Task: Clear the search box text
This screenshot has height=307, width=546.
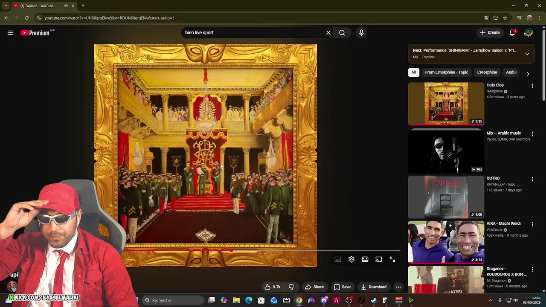Action: point(328,32)
